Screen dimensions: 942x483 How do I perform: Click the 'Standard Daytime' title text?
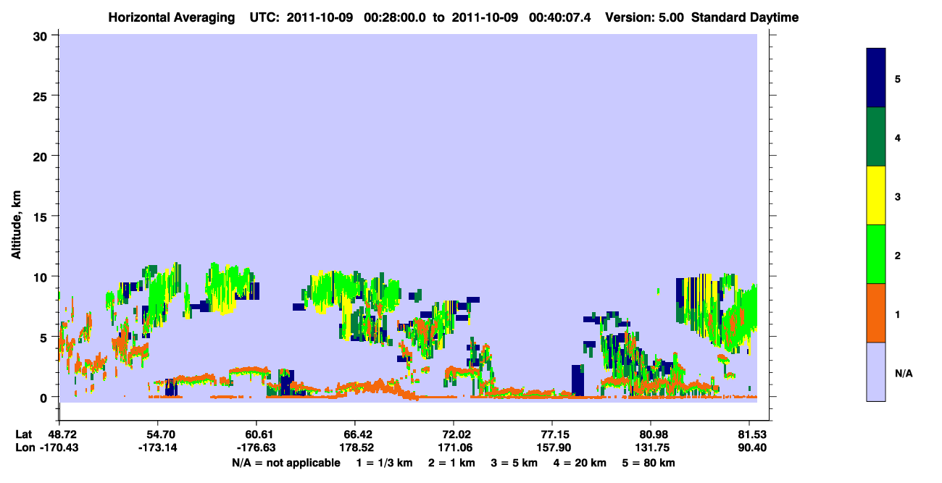745,17
